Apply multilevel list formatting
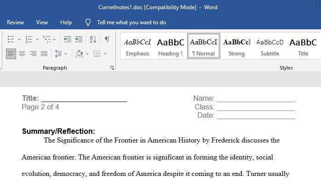Viewport: 321px width, 181px height. coord(47,39)
